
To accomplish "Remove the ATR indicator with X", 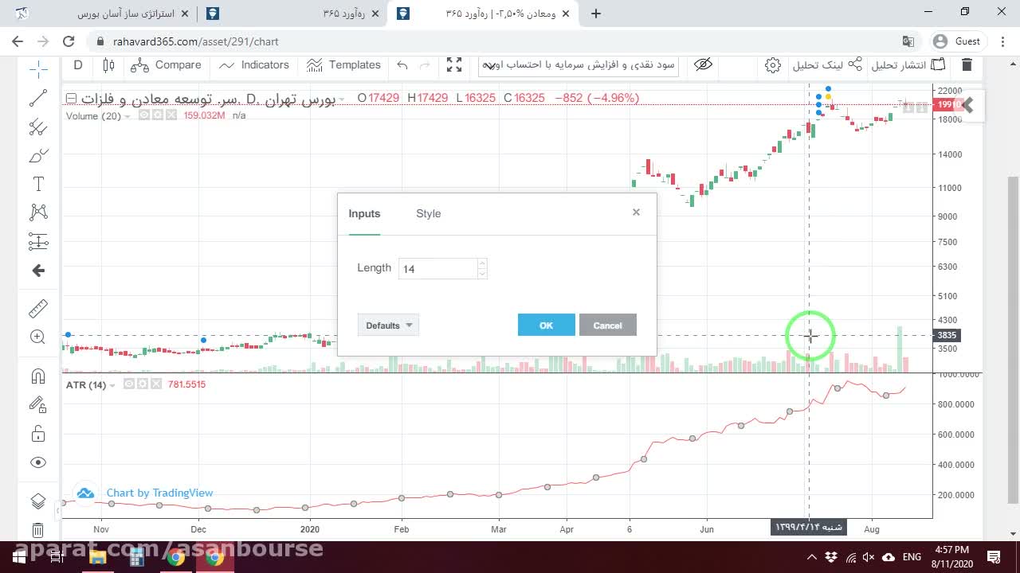I will (x=155, y=384).
